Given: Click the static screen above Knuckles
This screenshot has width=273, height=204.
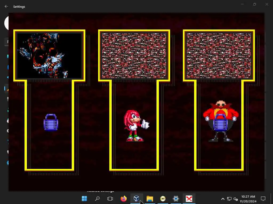Looking at the screenshot, I should [134, 56].
